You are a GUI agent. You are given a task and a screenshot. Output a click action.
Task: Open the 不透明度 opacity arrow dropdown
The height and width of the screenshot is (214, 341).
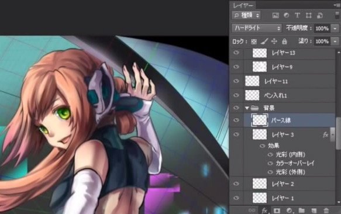335,29
